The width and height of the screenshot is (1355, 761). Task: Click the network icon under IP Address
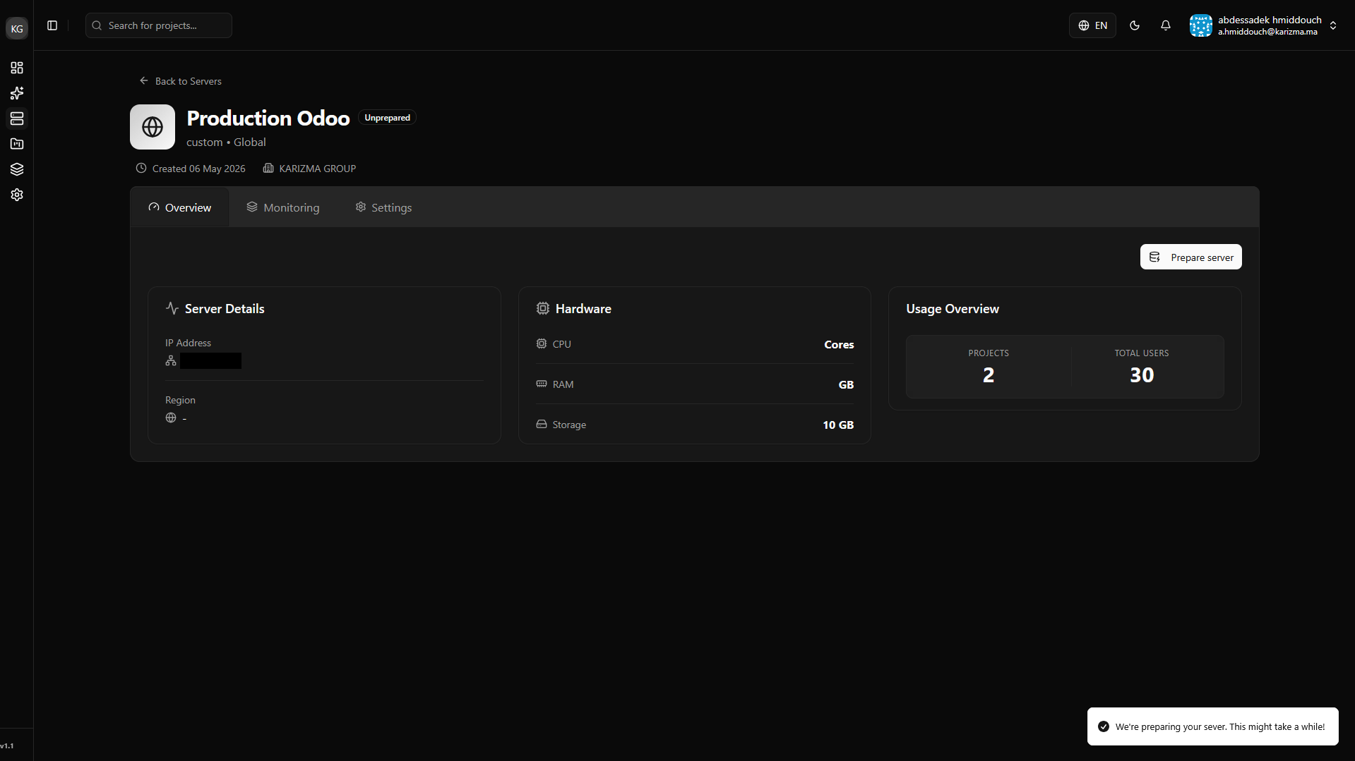(171, 360)
